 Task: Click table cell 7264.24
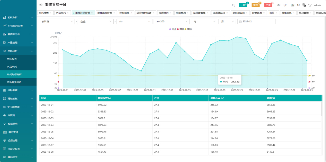tap(293, 132)
